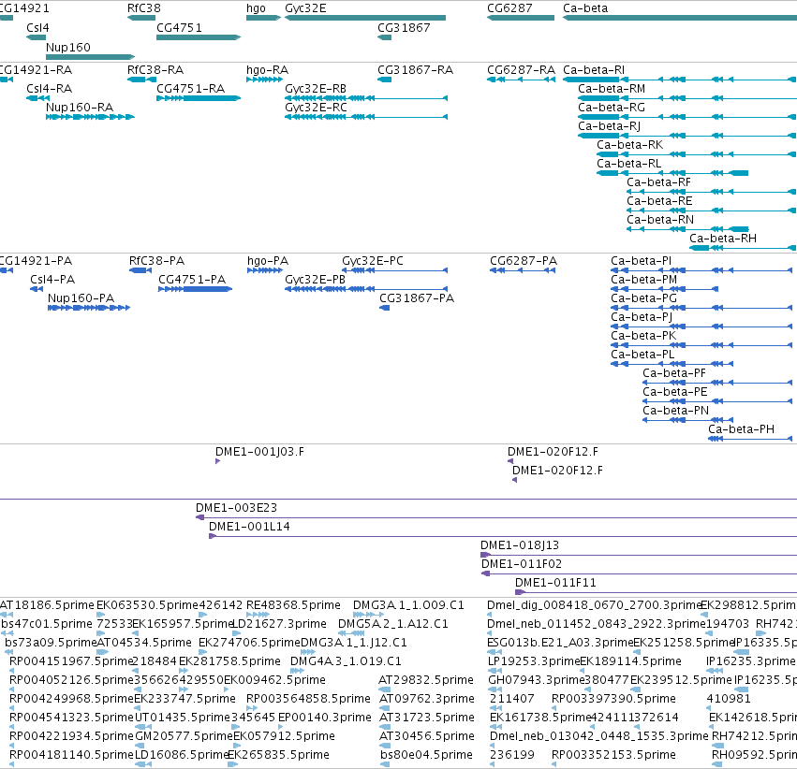Click the Ca-beta-PG label
Viewport: 797px width, 769px height.
[644, 297]
